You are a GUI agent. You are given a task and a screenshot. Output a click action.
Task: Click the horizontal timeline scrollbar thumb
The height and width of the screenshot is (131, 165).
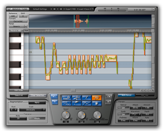[x=73, y=90]
